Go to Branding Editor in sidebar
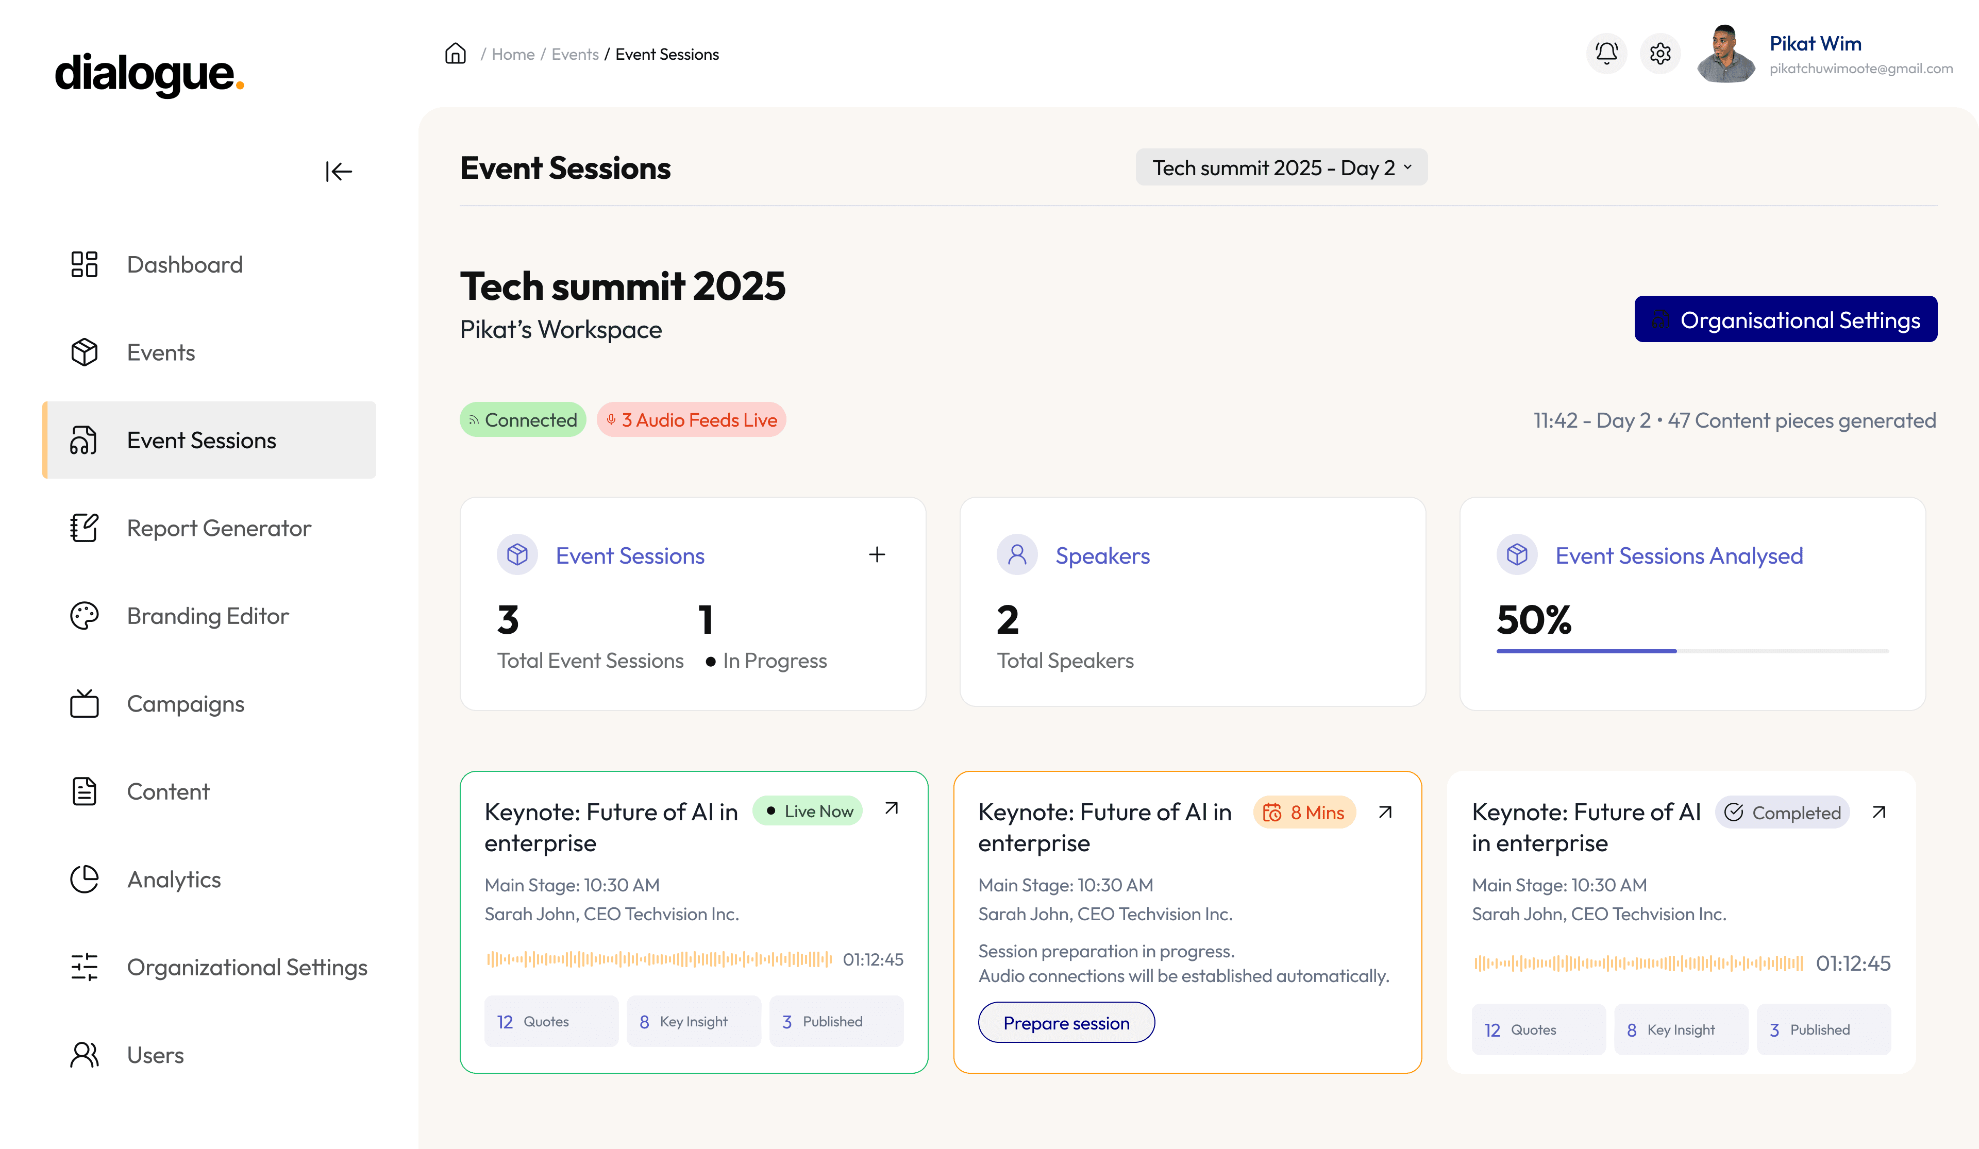Screen dimensions: 1979x1149 point(207,616)
